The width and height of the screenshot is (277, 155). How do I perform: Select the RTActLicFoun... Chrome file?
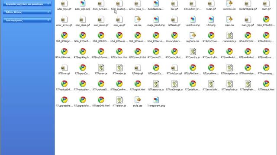pos(211,35)
